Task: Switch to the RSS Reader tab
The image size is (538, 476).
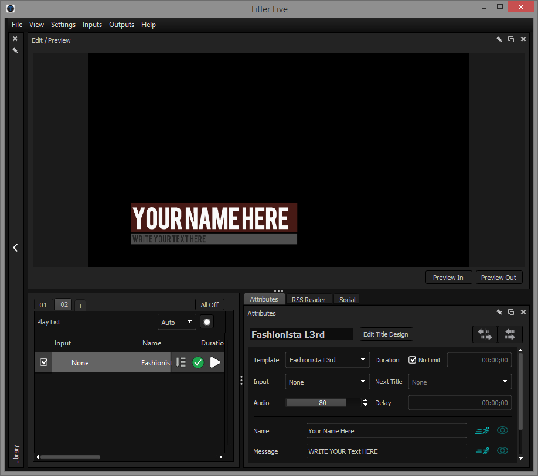Action: (x=308, y=300)
